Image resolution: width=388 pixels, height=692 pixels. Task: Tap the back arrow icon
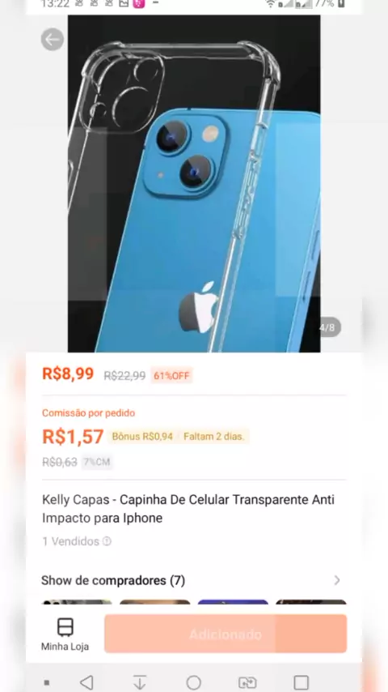(x=53, y=40)
